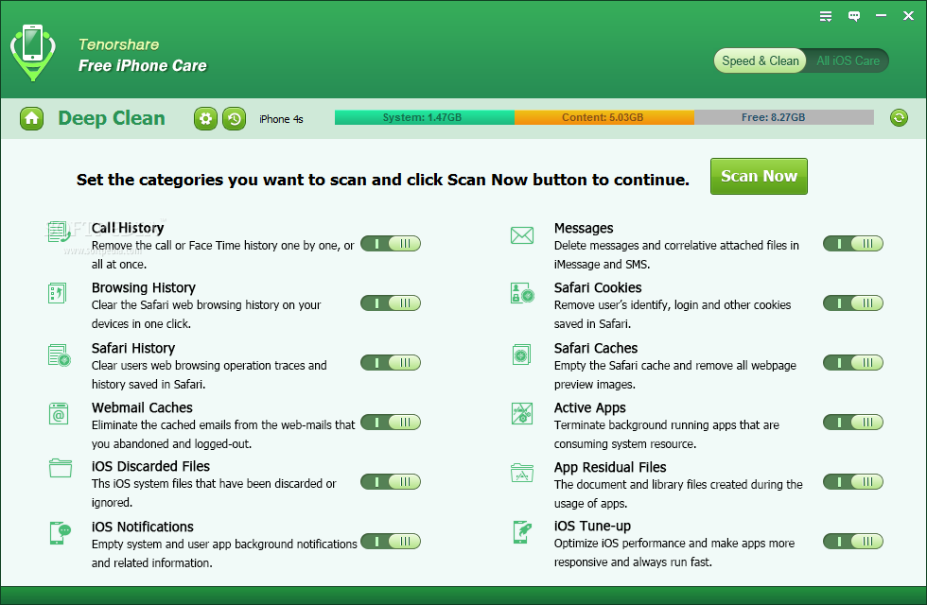The height and width of the screenshot is (605, 927).
Task: Disable the Messages scan switch
Action: (x=853, y=244)
